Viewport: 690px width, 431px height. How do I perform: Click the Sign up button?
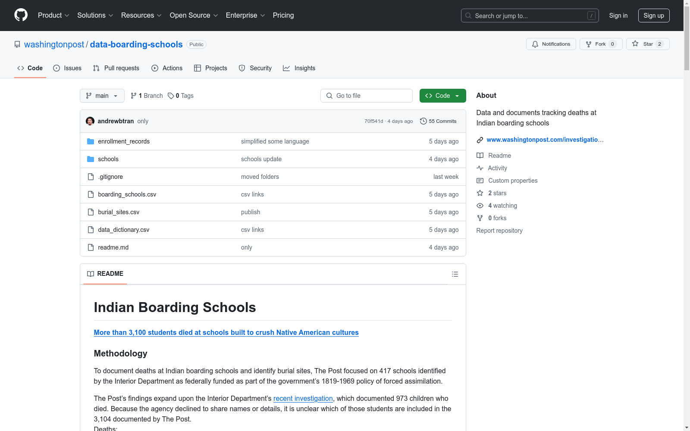(x=654, y=16)
